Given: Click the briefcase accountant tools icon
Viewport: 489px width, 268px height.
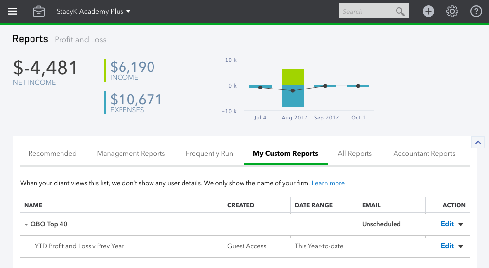Looking at the screenshot, I should tap(39, 11).
